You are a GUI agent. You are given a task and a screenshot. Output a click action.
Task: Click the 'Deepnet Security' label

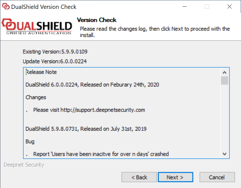coord(23,165)
